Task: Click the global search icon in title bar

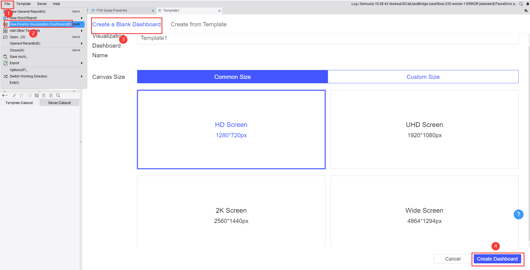Action: (521, 4)
